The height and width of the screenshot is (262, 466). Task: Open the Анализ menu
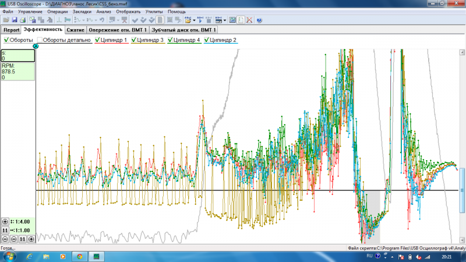(104, 12)
